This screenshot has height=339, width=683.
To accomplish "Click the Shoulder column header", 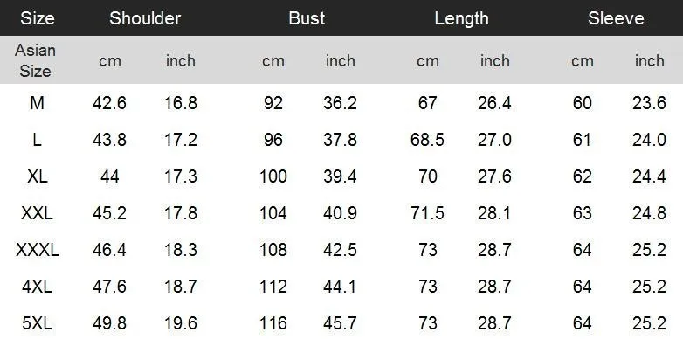I will (x=145, y=18).
